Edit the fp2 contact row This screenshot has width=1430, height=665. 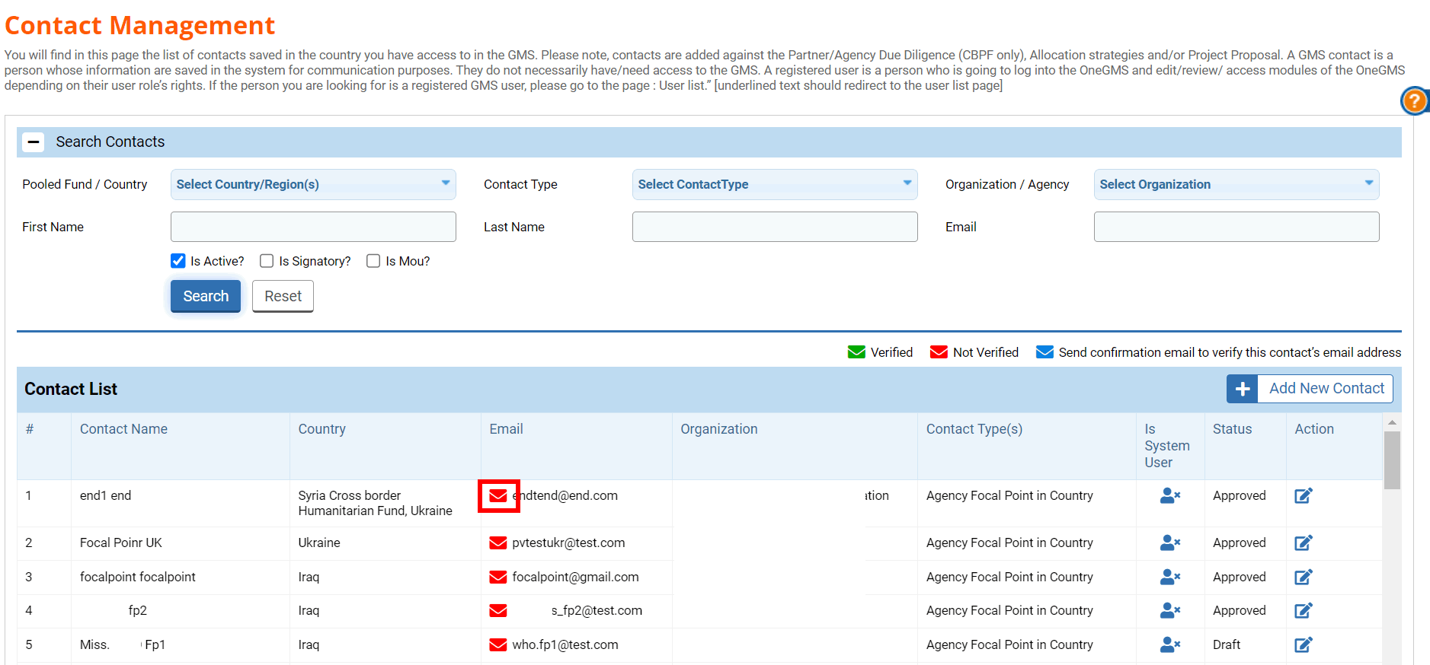tap(1304, 610)
